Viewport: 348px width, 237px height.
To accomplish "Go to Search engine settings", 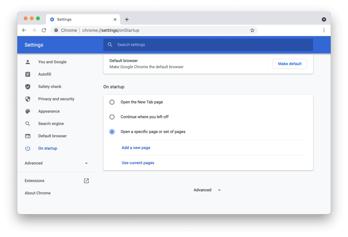I will click(x=51, y=124).
